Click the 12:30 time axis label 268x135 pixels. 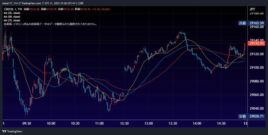(x=124, y=123)
